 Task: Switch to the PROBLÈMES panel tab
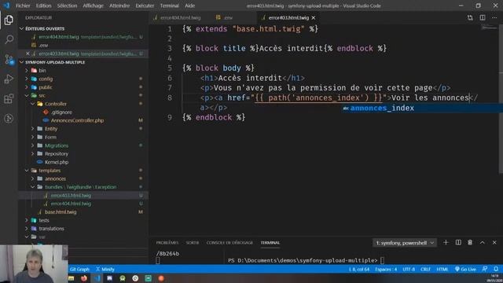click(x=167, y=243)
